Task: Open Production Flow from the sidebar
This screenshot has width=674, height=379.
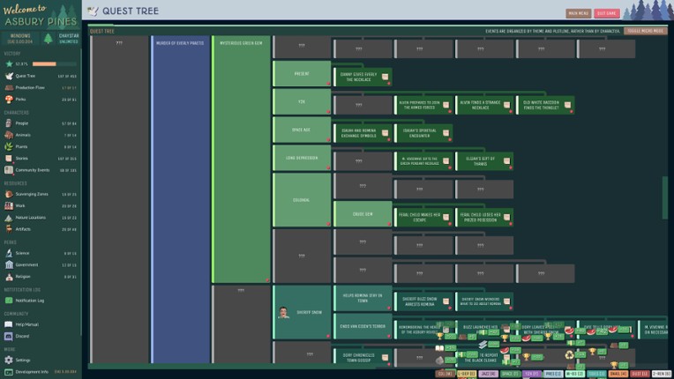Action: point(29,87)
